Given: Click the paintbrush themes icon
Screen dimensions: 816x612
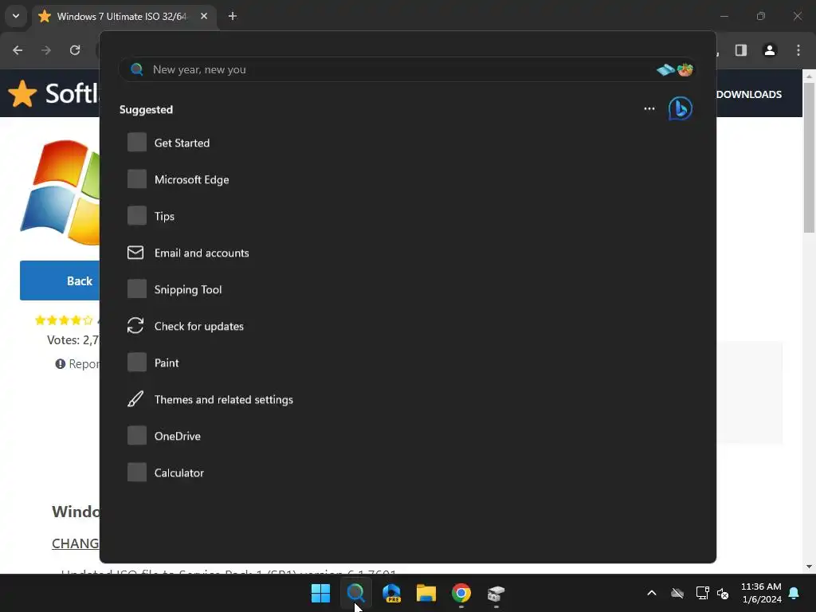Looking at the screenshot, I should coord(135,399).
